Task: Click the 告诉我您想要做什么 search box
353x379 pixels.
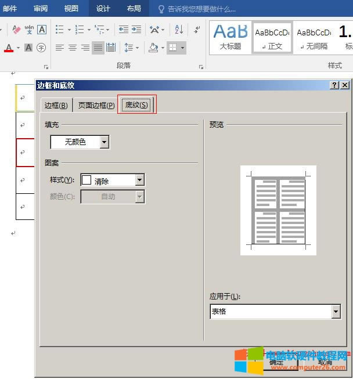Action: (x=201, y=9)
